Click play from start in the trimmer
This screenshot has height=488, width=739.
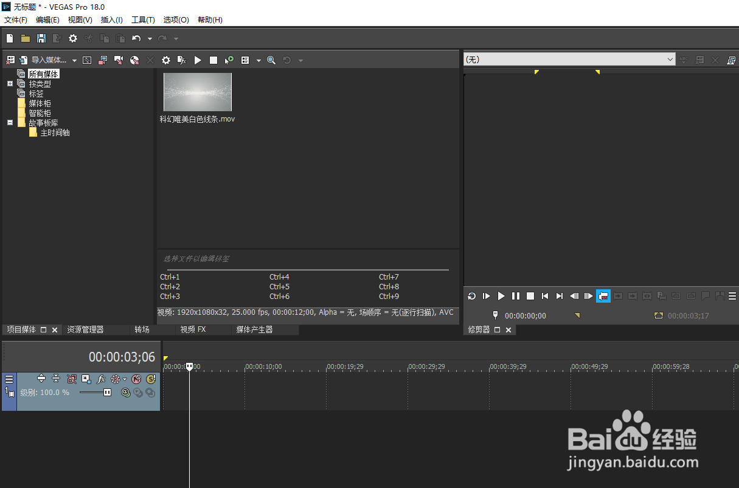pyautogui.click(x=487, y=296)
